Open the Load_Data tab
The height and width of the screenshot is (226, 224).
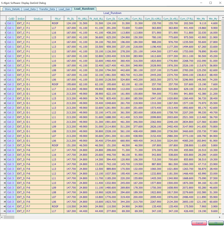(x=29, y=9)
